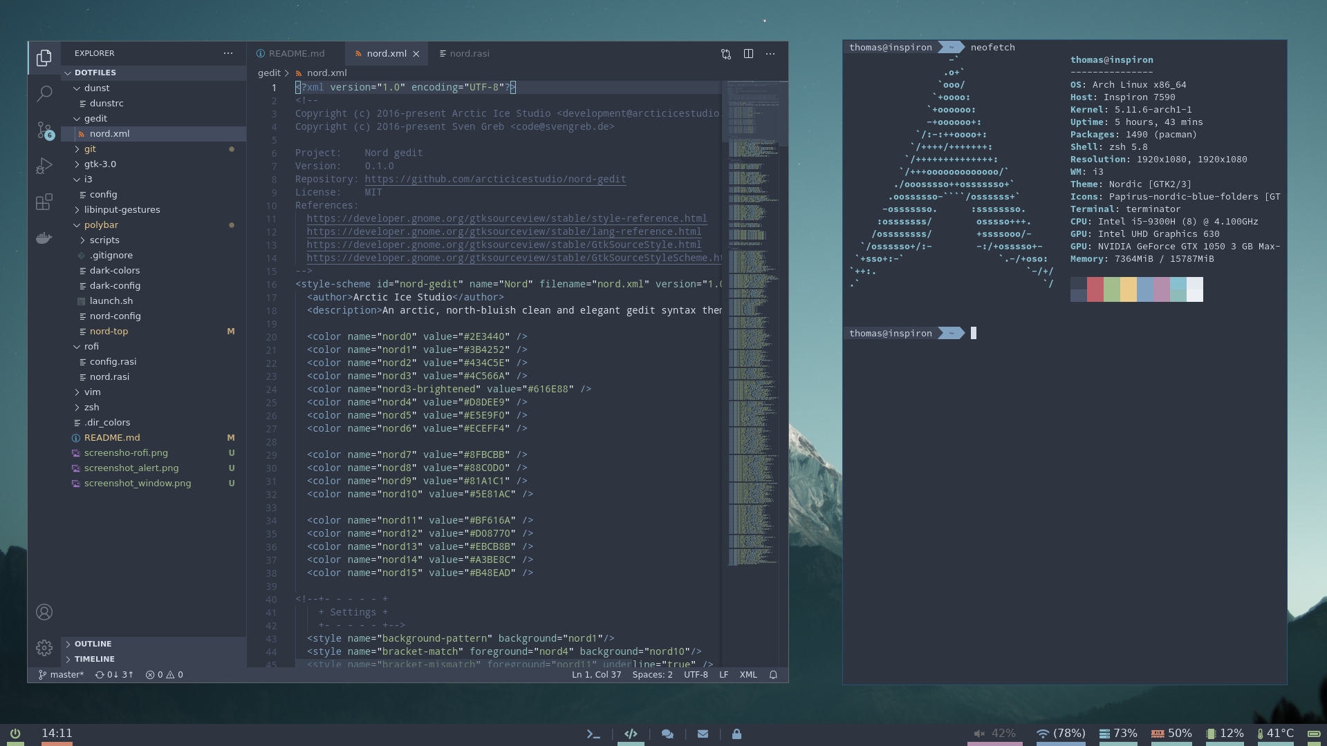The width and height of the screenshot is (1327, 746).
Task: Split the editor to the right
Action: click(x=748, y=54)
